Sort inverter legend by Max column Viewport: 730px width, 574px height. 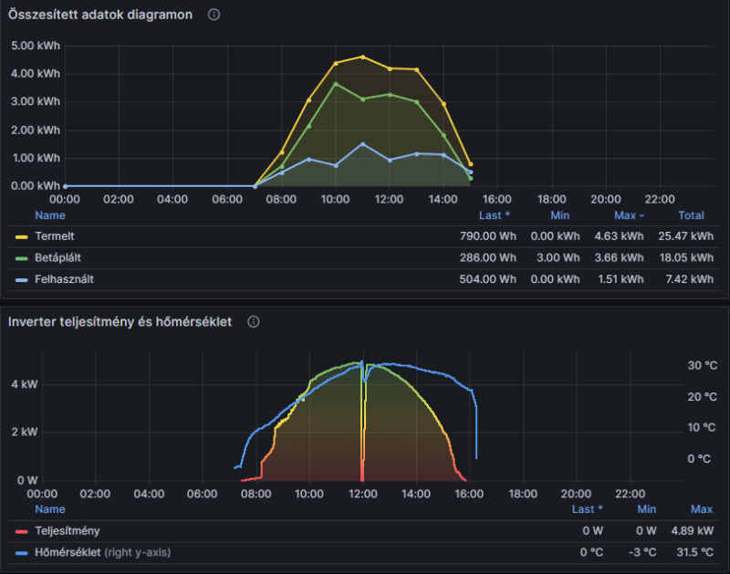click(701, 509)
